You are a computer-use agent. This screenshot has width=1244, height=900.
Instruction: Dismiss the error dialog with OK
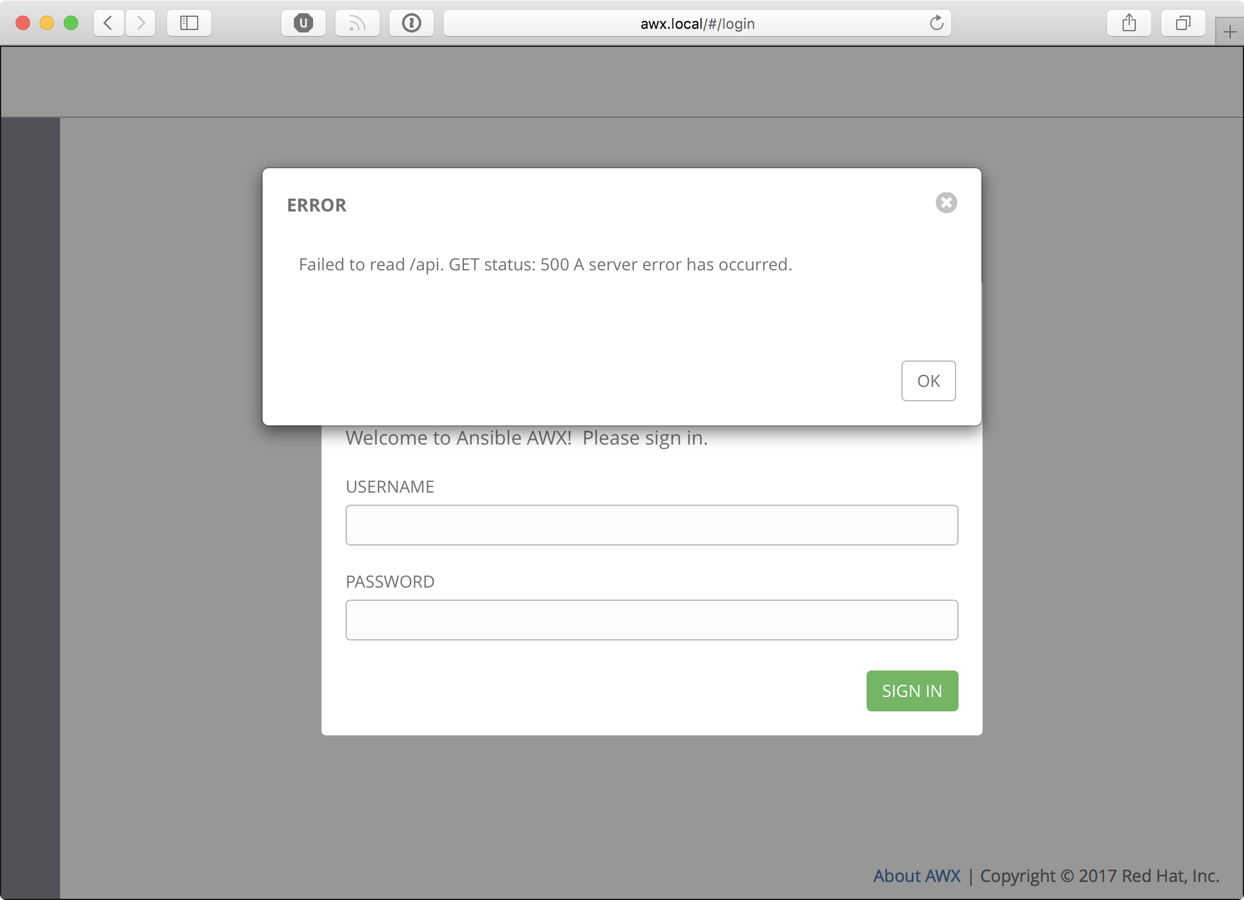click(928, 381)
